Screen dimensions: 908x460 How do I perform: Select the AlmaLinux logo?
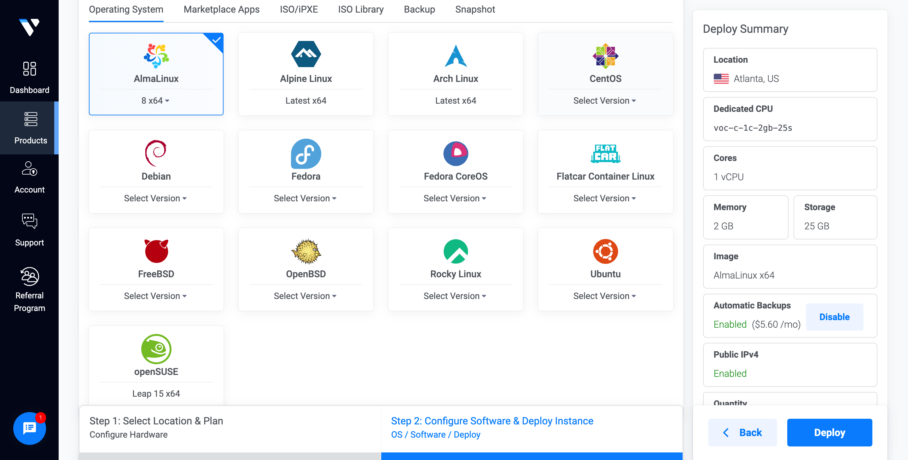[x=156, y=56]
